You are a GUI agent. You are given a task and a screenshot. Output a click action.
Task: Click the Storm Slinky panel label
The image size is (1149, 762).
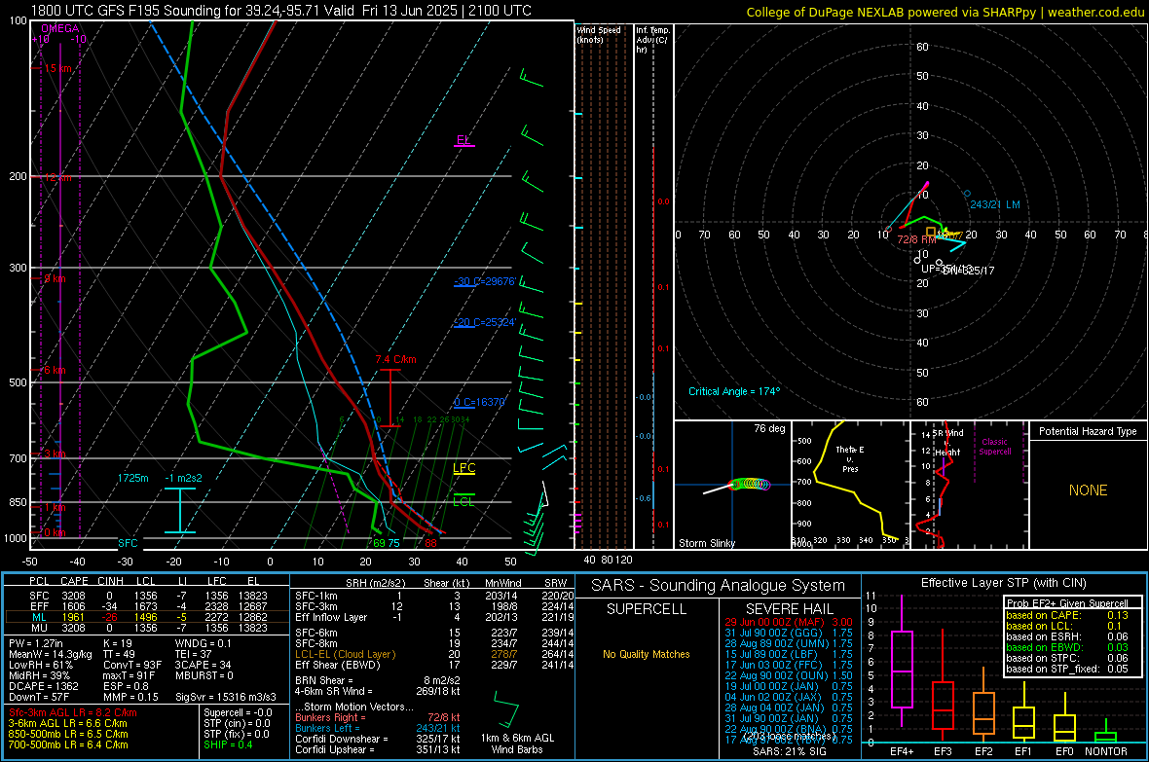pos(706,543)
